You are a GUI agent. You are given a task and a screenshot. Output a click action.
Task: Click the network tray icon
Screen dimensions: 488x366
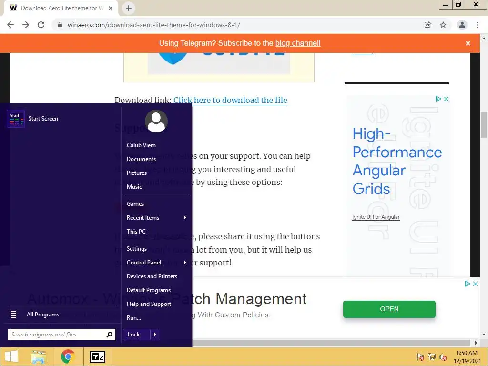pos(432,357)
